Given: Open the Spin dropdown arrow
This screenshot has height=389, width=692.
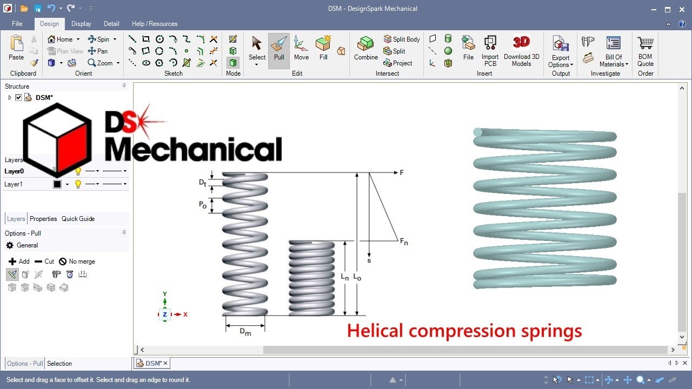Looking at the screenshot, I should point(115,39).
